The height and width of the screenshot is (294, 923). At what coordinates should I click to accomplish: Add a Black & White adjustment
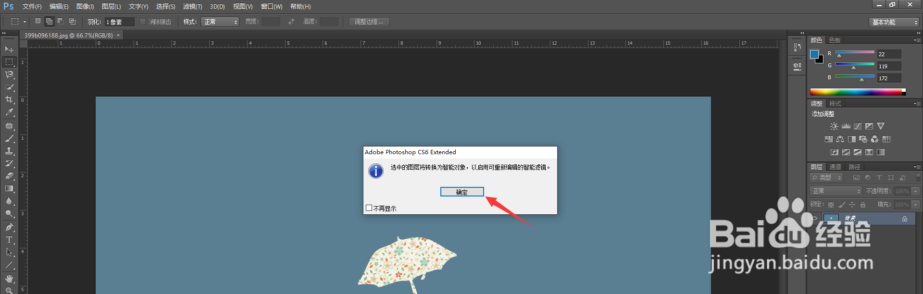[x=851, y=139]
